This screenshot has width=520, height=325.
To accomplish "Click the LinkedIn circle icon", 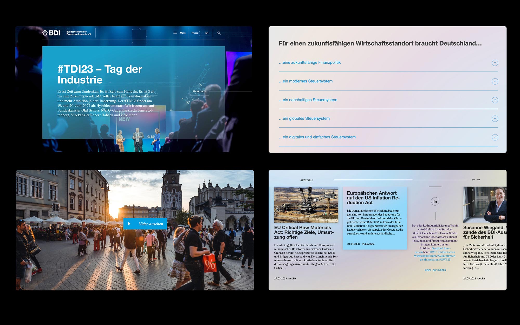I will [435, 201].
